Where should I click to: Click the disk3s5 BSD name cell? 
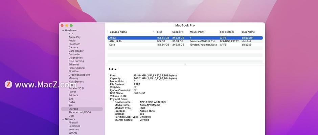click(x=246, y=45)
